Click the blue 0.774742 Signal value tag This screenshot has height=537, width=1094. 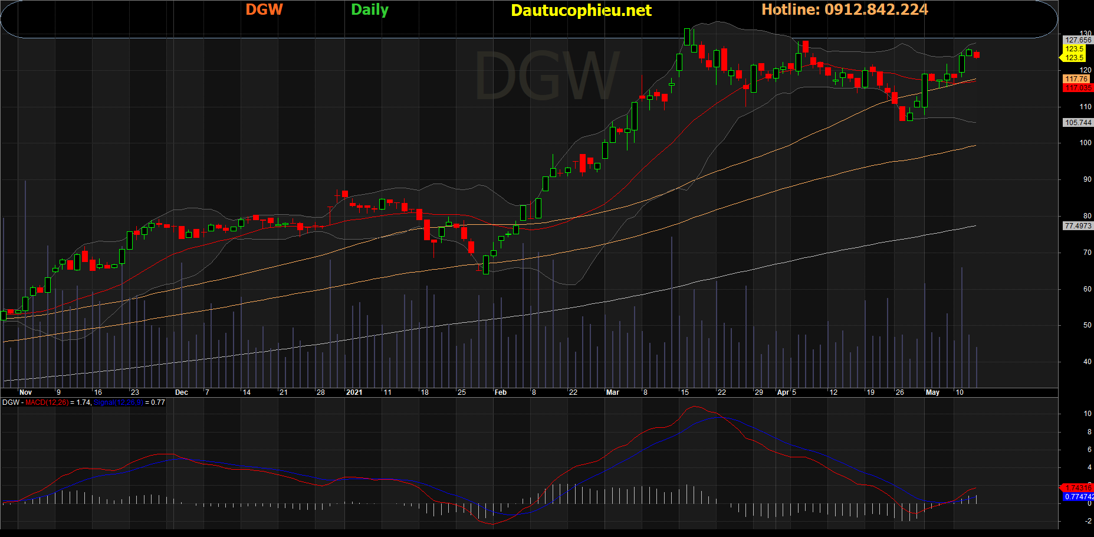(x=1078, y=497)
